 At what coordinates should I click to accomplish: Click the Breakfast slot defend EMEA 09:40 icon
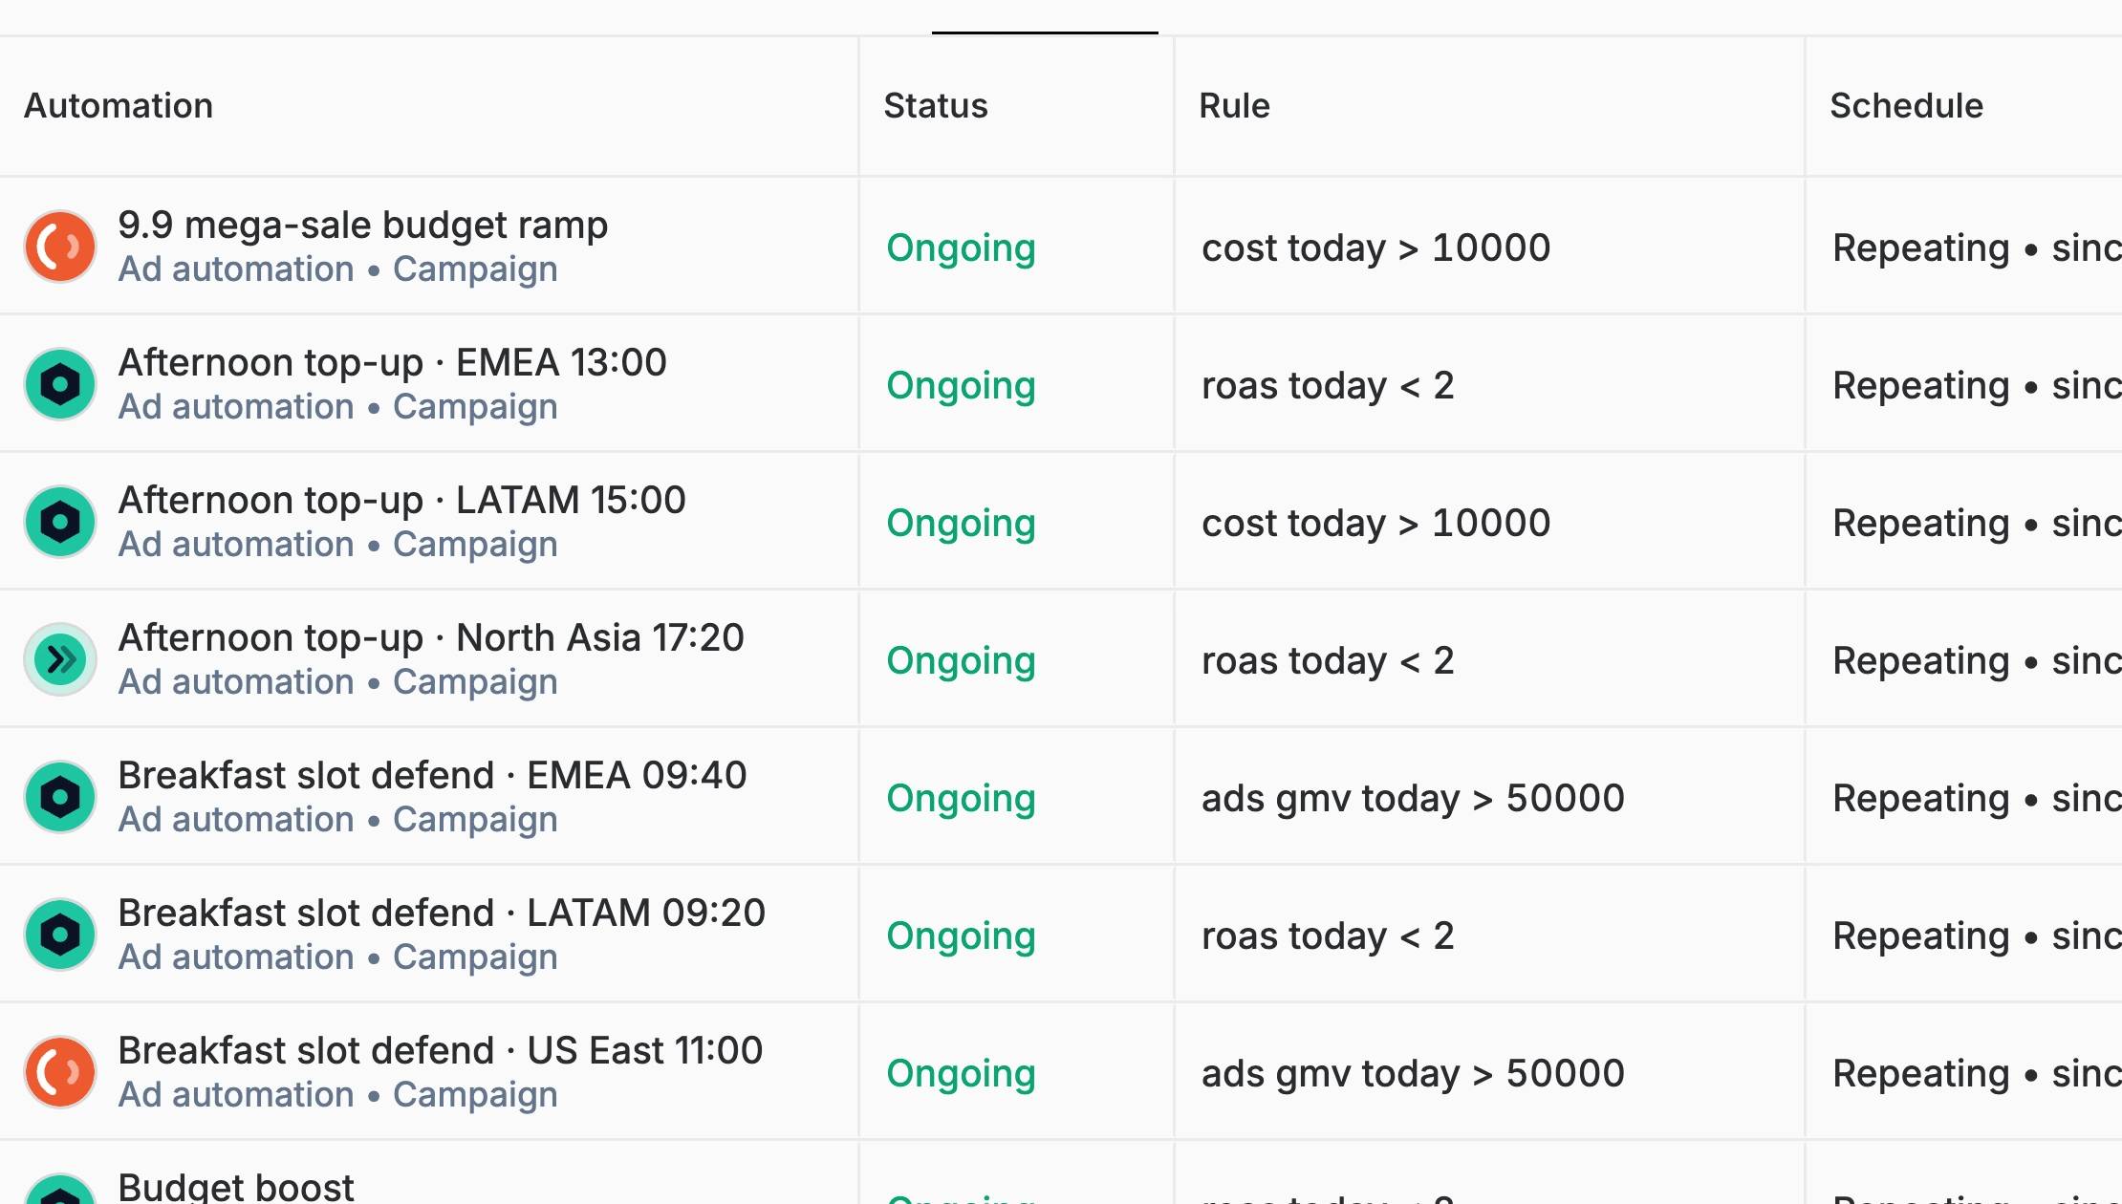[x=60, y=797]
